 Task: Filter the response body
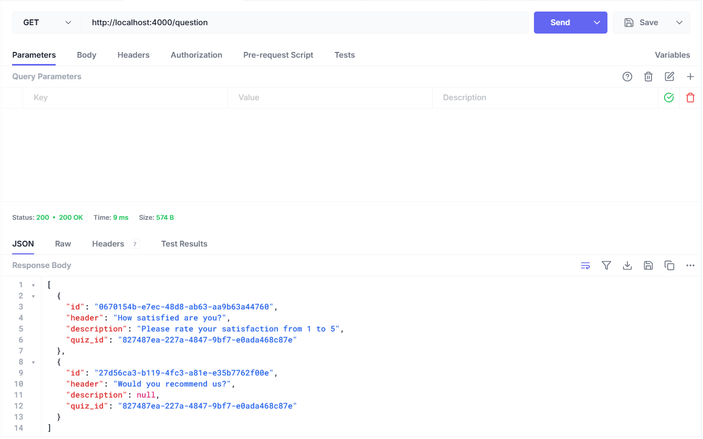606,265
